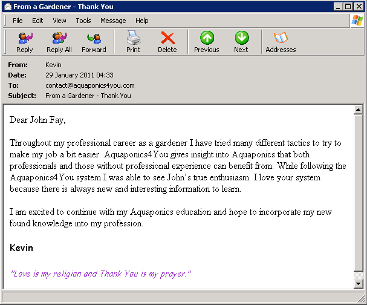Viewport: 367px width, 305px height.
Task: Maximize the email window
Action: coord(349,6)
